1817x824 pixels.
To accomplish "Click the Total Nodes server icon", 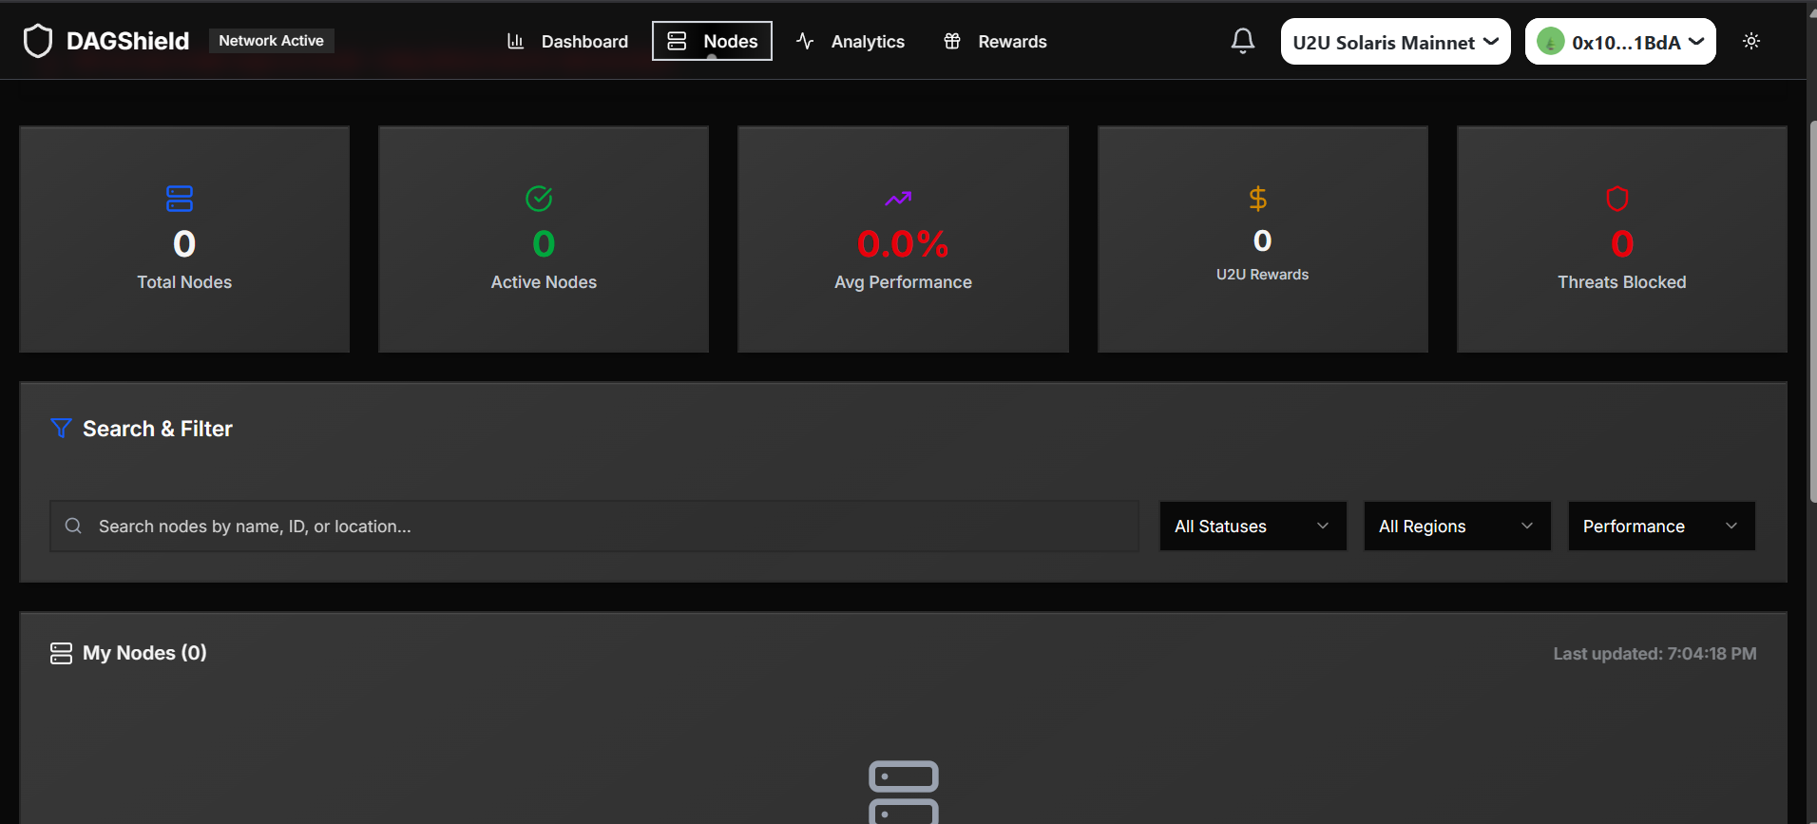I will click(x=180, y=199).
